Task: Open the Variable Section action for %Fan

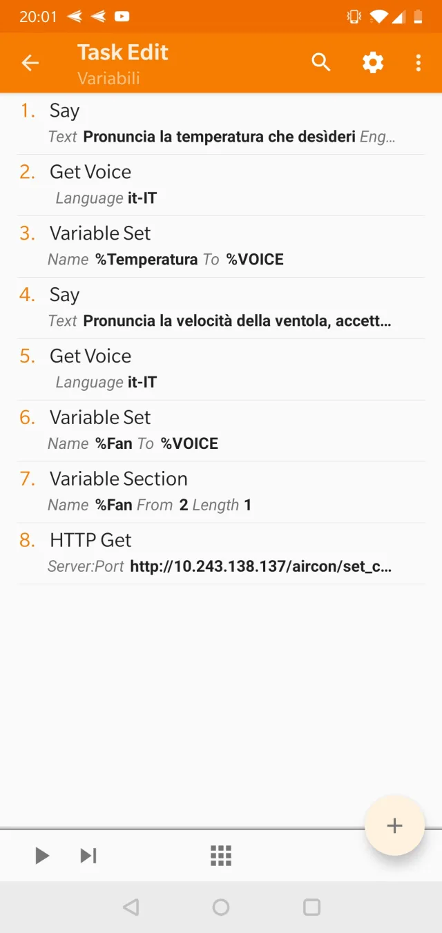Action: [221, 490]
